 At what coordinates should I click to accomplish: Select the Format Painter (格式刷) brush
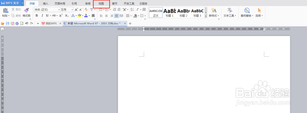point(26,12)
